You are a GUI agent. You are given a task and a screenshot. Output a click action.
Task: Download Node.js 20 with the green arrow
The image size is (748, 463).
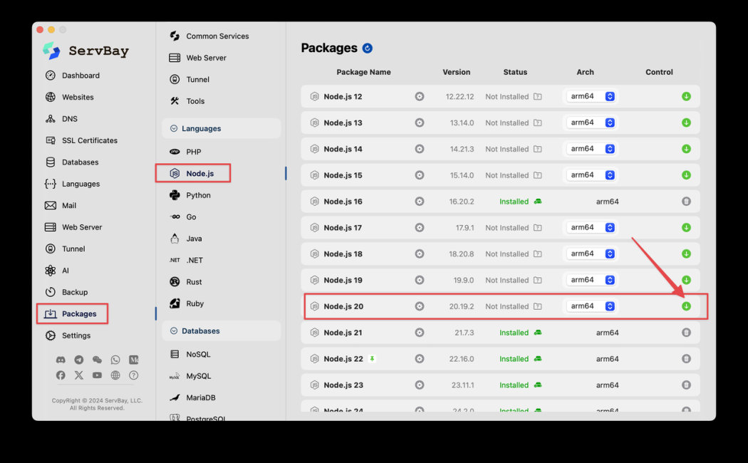(686, 306)
